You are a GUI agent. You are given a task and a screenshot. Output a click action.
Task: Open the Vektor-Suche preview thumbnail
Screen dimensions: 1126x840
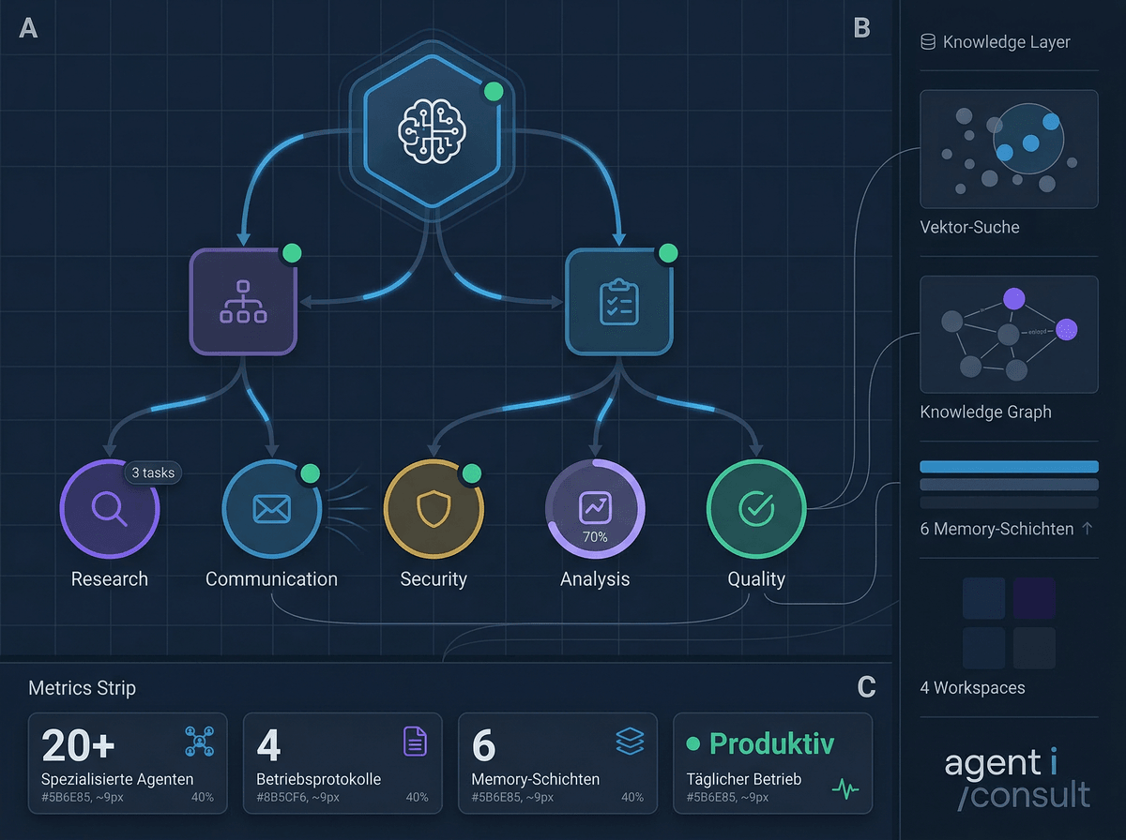click(x=1009, y=149)
